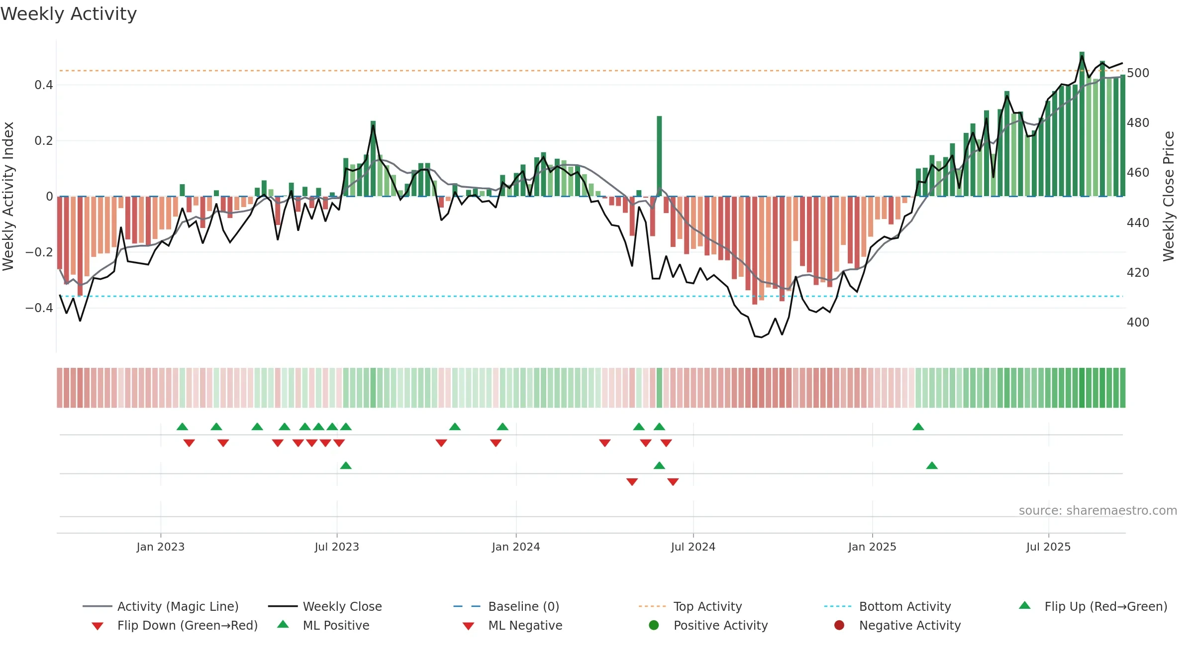
Task: Click the Flip Down marker near April 2024
Action: click(605, 443)
